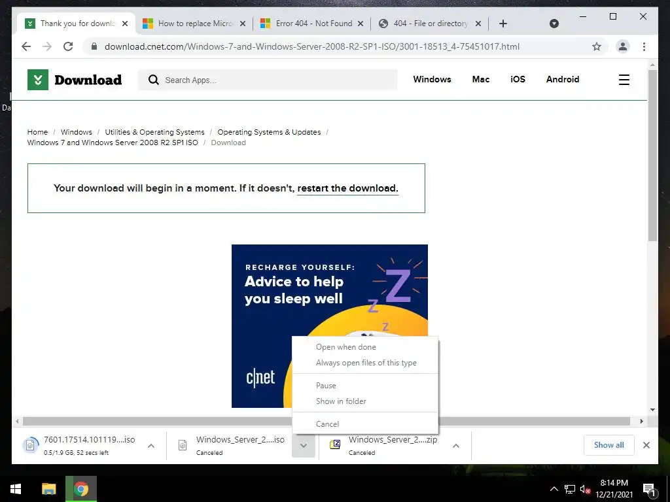The width and height of the screenshot is (670, 502).
Task: Open the Android nav link
Action: [562, 79]
